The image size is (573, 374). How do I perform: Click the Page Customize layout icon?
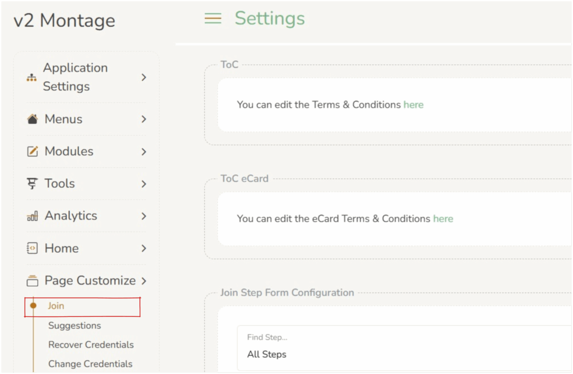[x=32, y=281]
